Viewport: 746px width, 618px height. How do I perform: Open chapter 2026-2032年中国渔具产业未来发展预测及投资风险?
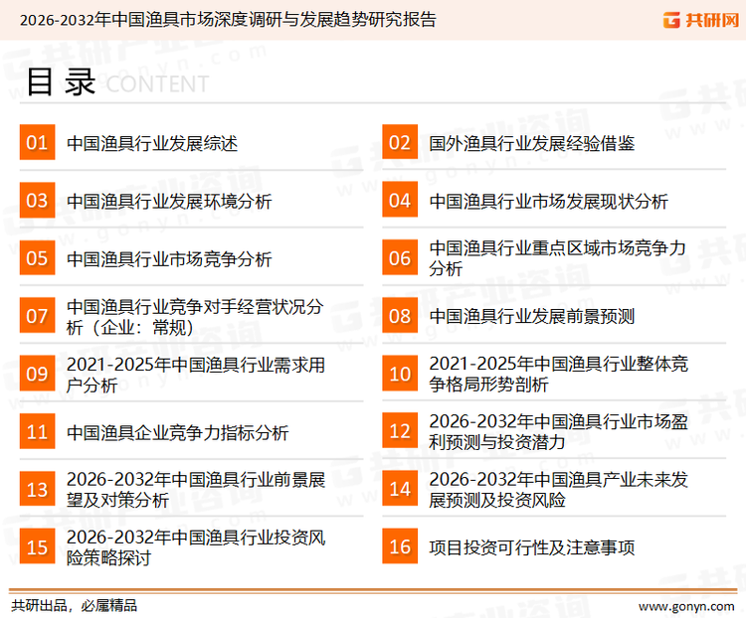click(559, 490)
